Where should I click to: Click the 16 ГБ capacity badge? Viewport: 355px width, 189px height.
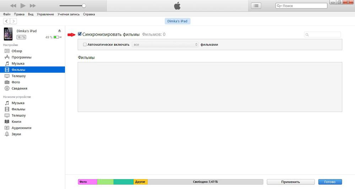(x=21, y=37)
